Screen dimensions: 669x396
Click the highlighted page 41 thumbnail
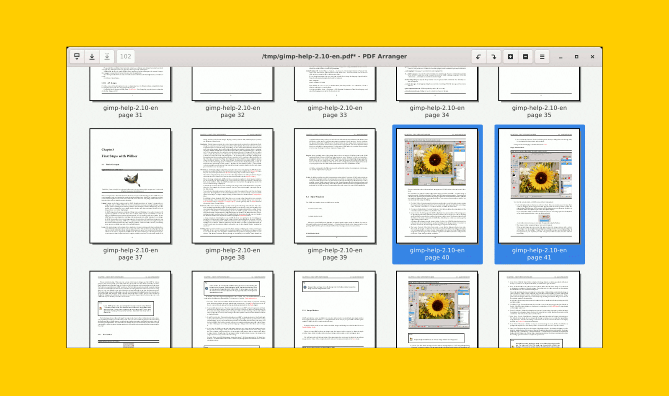click(x=539, y=186)
